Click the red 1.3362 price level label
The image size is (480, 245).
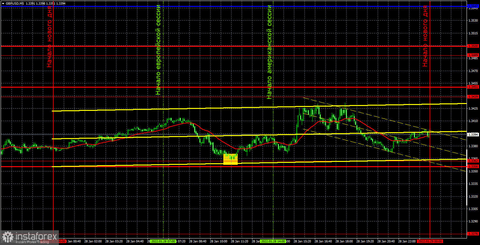pyautogui.click(x=473, y=161)
